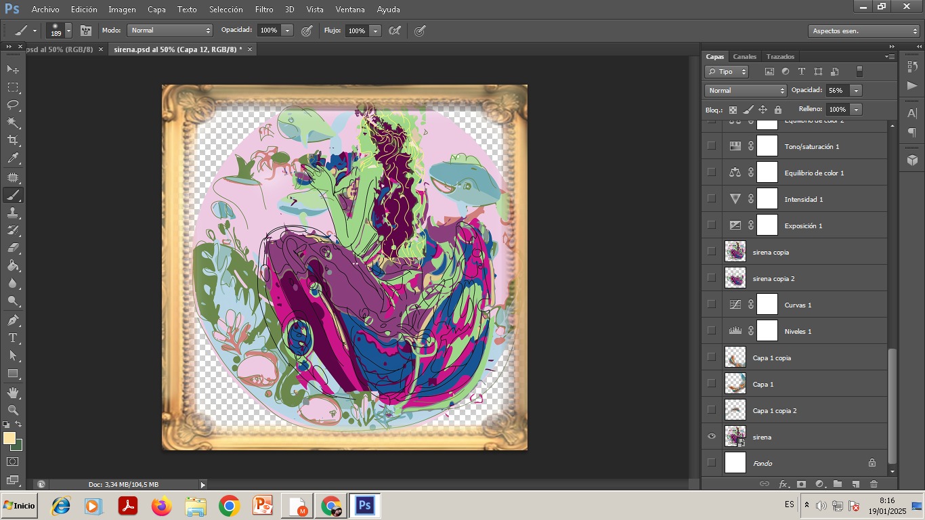Create new adjustment layer icon
Image resolution: width=925 pixels, height=520 pixels.
coord(820,484)
